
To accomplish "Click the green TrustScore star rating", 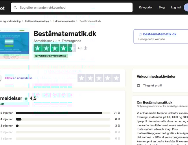I will pyautogui.click(x=55, y=48).
